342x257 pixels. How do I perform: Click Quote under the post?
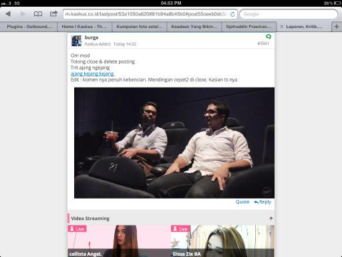[x=242, y=201]
